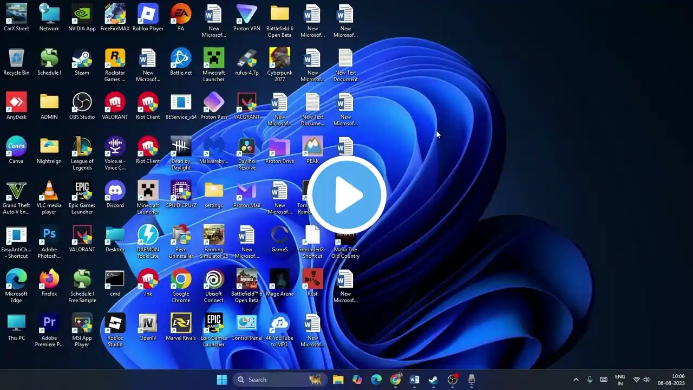Launch the NVIDIA App shortcut
The image size is (693, 390).
click(82, 17)
